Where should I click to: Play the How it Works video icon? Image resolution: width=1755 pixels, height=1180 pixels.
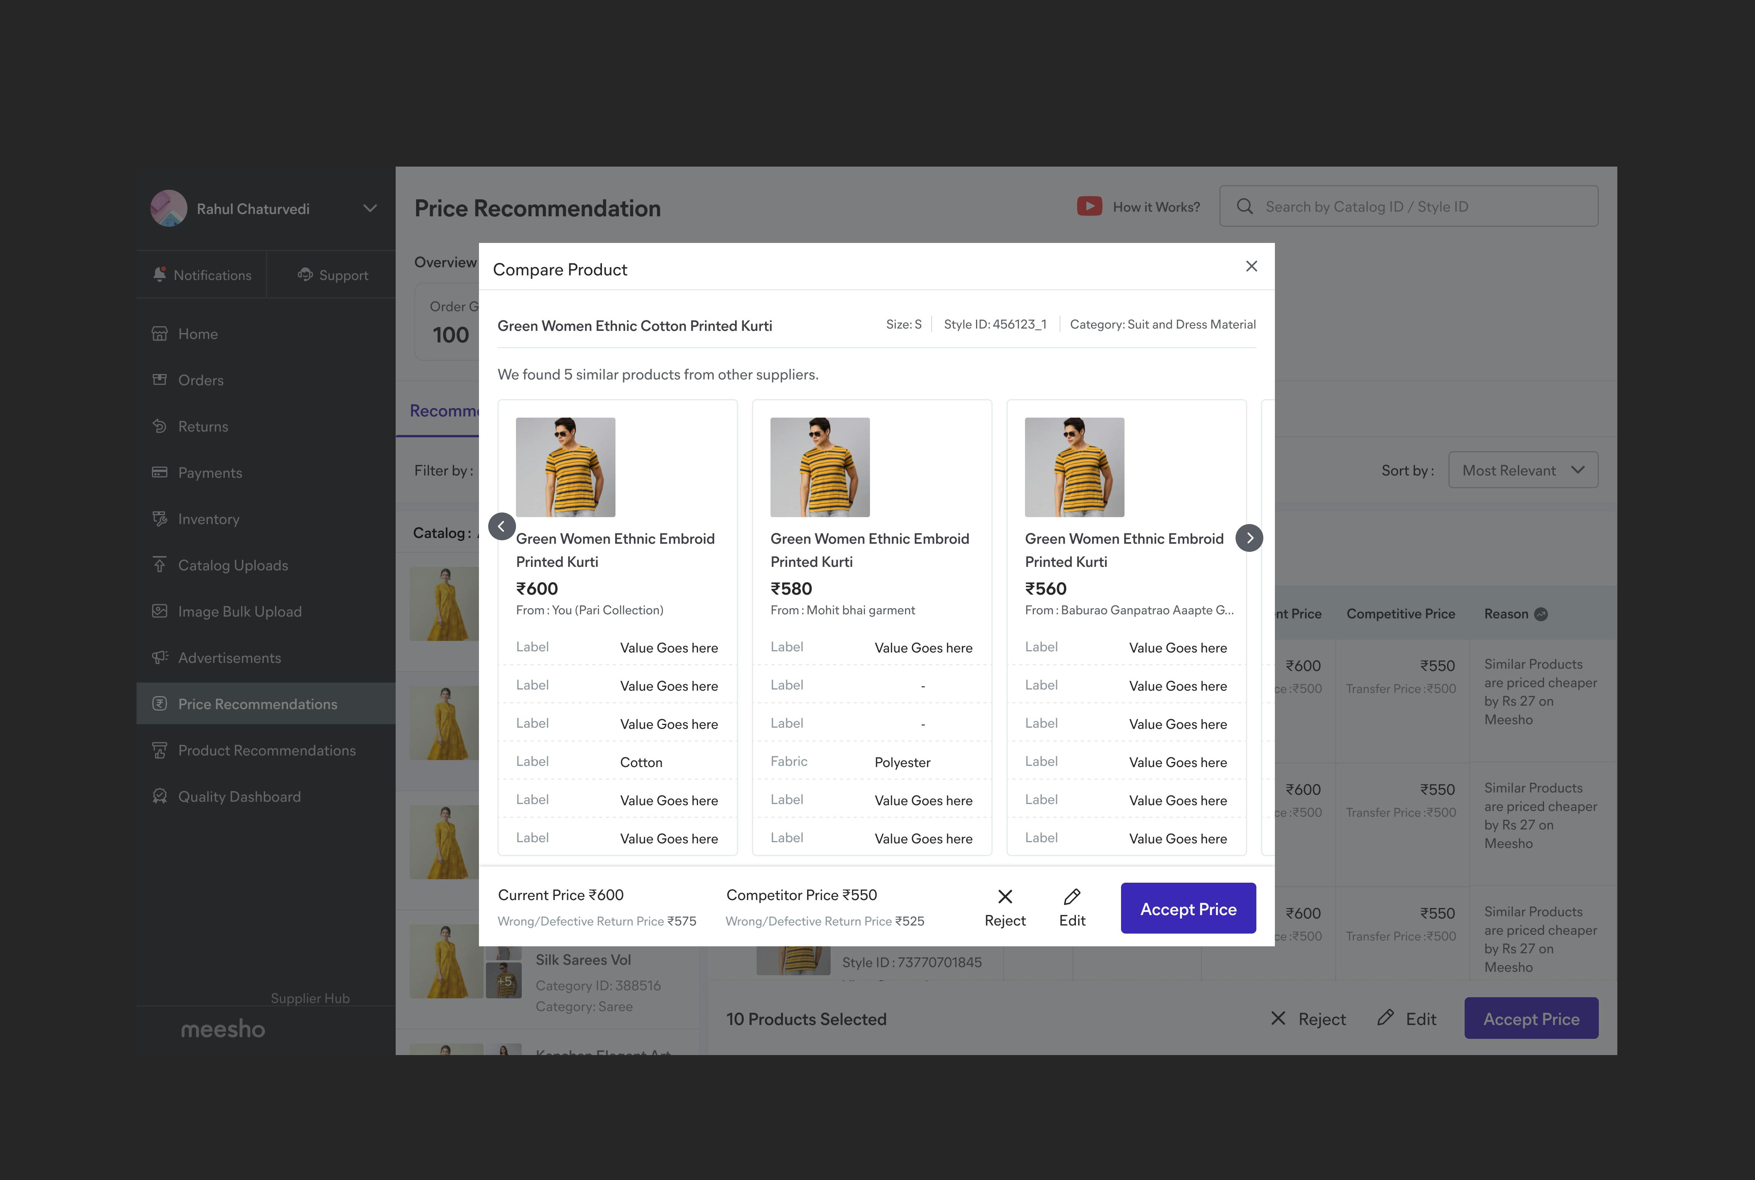coord(1089,206)
